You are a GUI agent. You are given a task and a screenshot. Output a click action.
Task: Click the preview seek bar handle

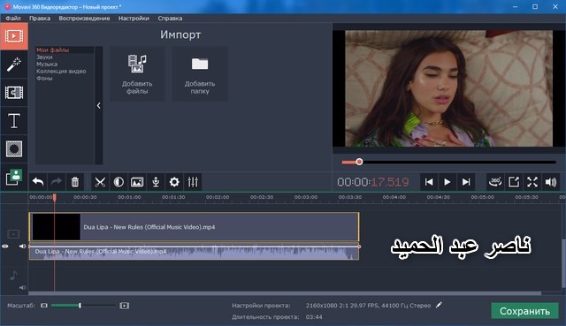click(359, 162)
